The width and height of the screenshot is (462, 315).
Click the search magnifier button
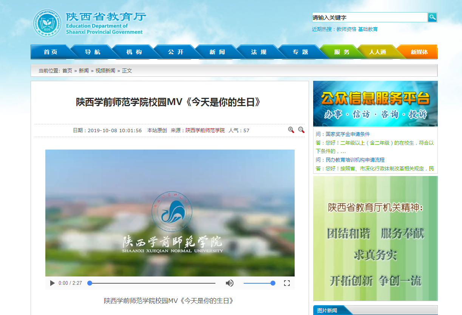[432, 17]
